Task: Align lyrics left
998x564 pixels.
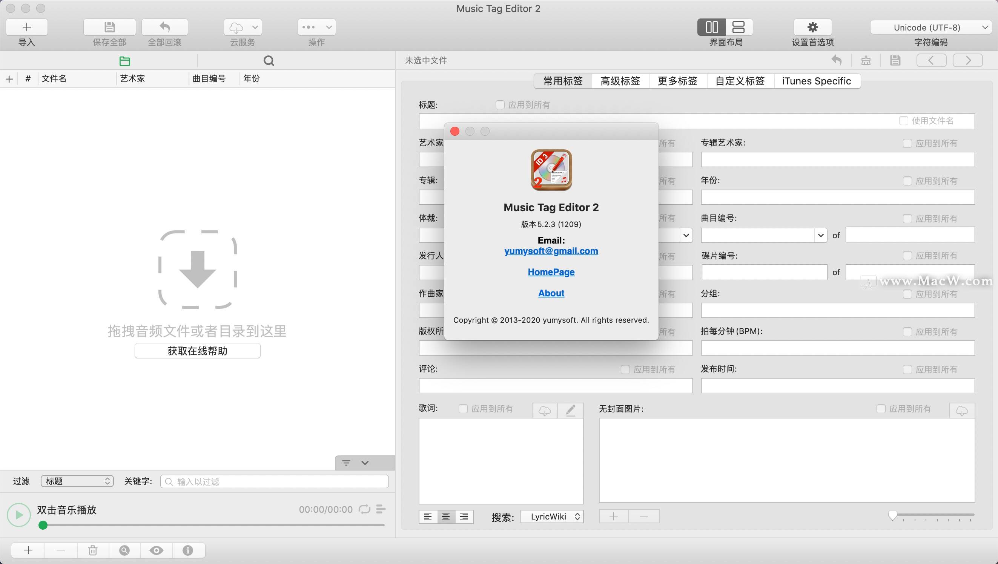Action: (x=428, y=517)
